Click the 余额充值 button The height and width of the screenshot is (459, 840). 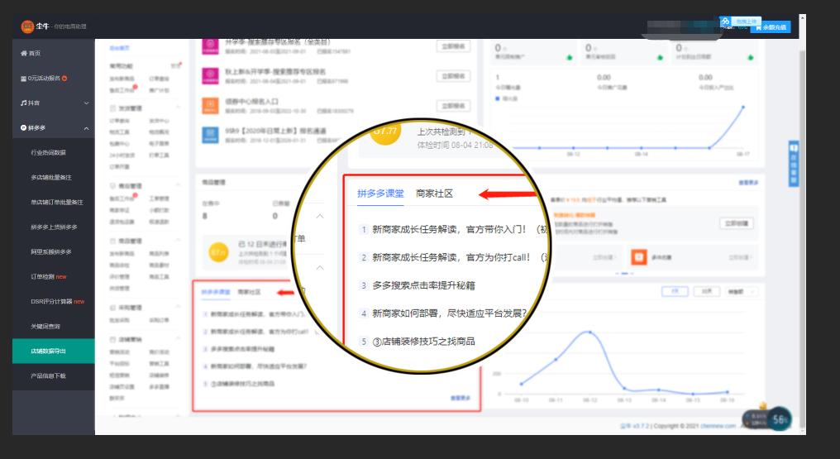771,27
